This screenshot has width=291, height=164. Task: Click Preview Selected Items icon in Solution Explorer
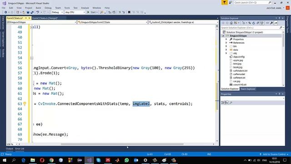[276, 23]
